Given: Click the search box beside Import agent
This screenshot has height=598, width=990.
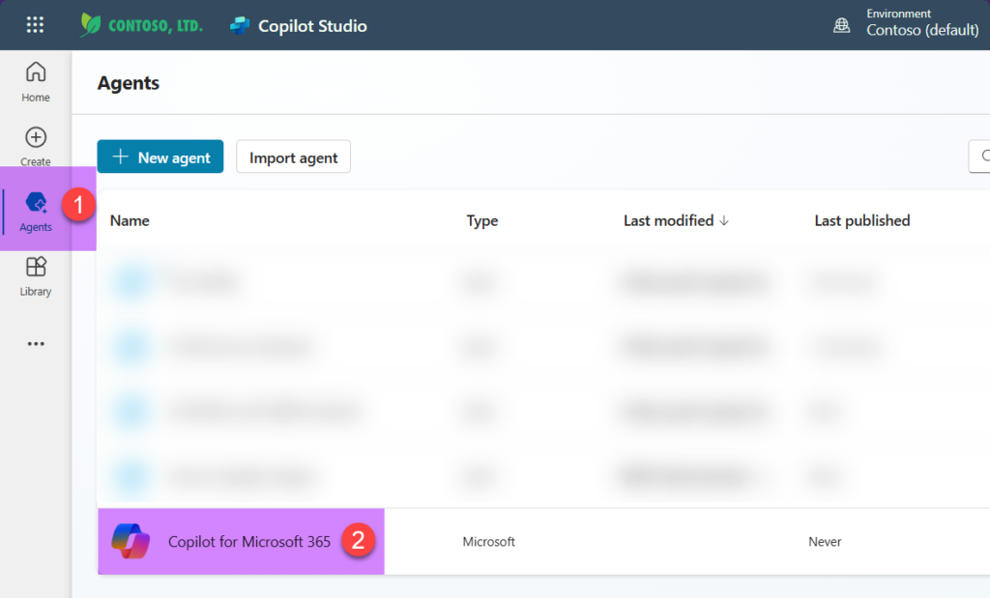Looking at the screenshot, I should coord(979,157).
